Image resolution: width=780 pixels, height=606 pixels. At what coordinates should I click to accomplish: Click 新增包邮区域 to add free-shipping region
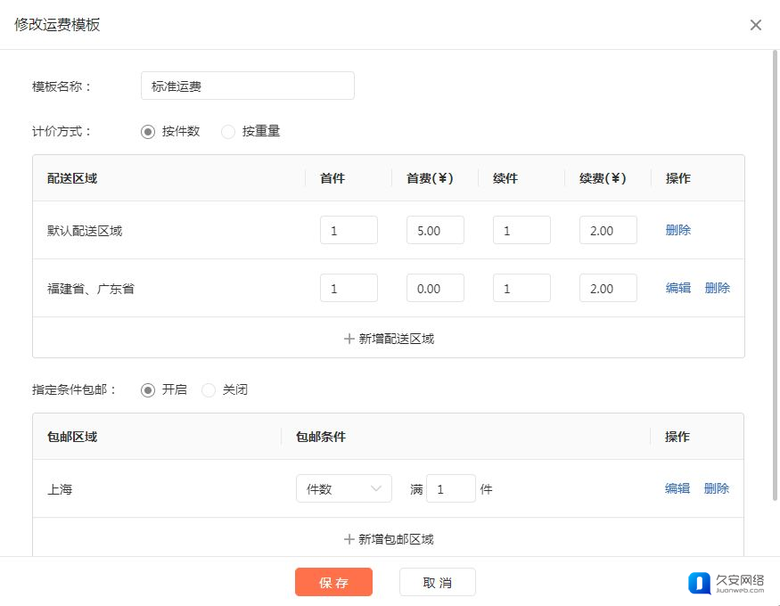[389, 539]
